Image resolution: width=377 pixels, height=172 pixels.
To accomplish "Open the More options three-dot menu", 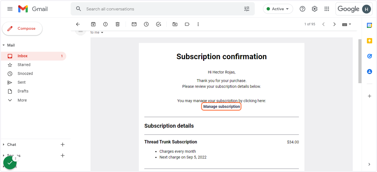I will point(198,24).
